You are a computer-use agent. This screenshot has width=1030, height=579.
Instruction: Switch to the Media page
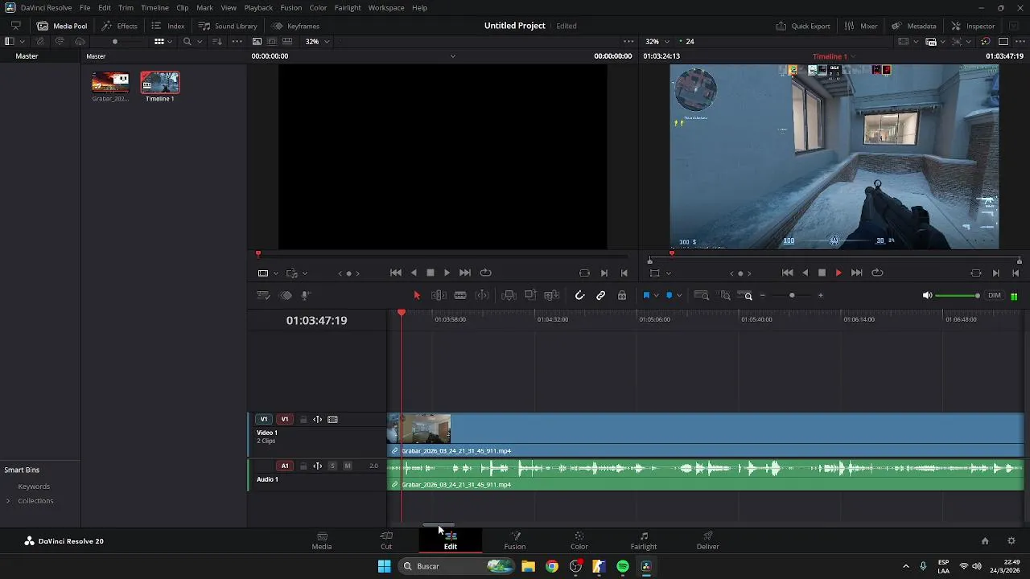pyautogui.click(x=322, y=540)
